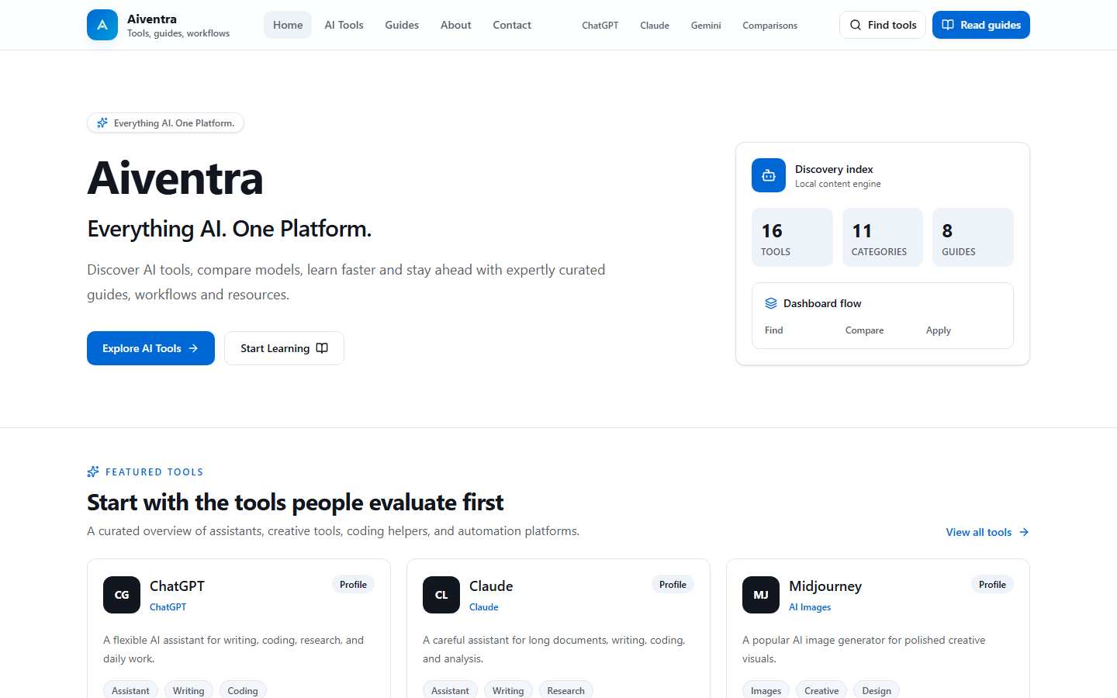This screenshot has width=1117, height=698.
Task: Open the Contact nav item
Action: [512, 25]
